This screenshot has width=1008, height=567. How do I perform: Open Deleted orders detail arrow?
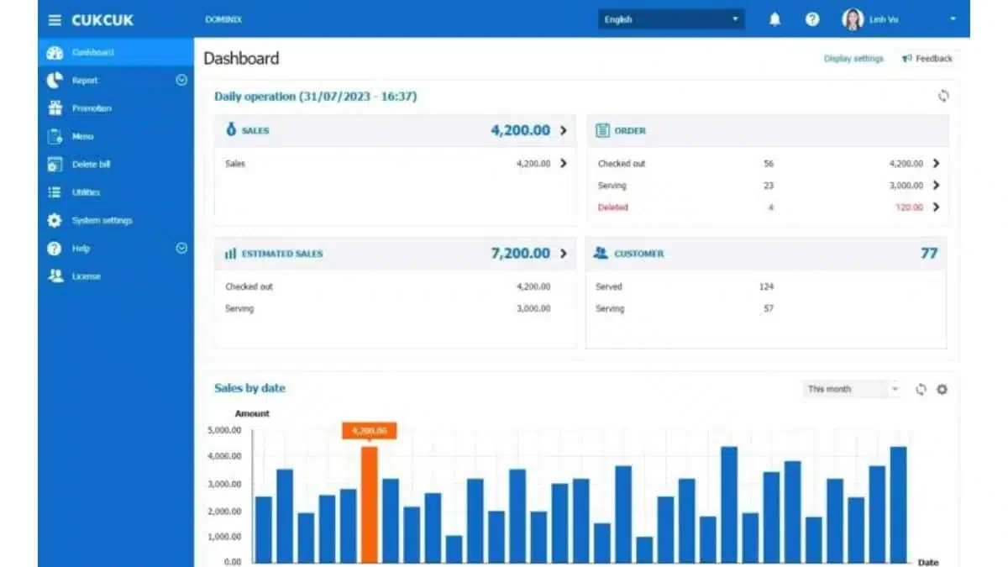[x=936, y=207]
